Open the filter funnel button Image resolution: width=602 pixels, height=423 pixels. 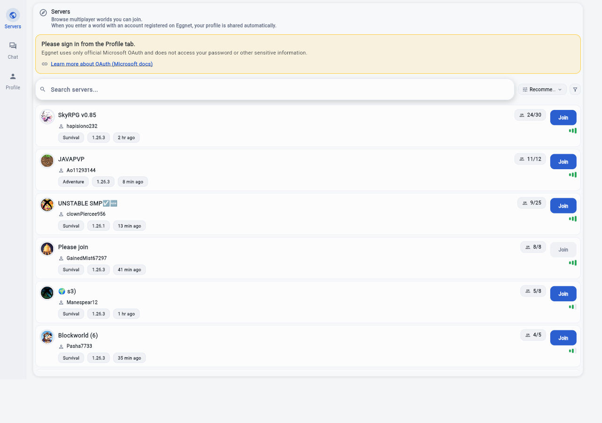[575, 89]
